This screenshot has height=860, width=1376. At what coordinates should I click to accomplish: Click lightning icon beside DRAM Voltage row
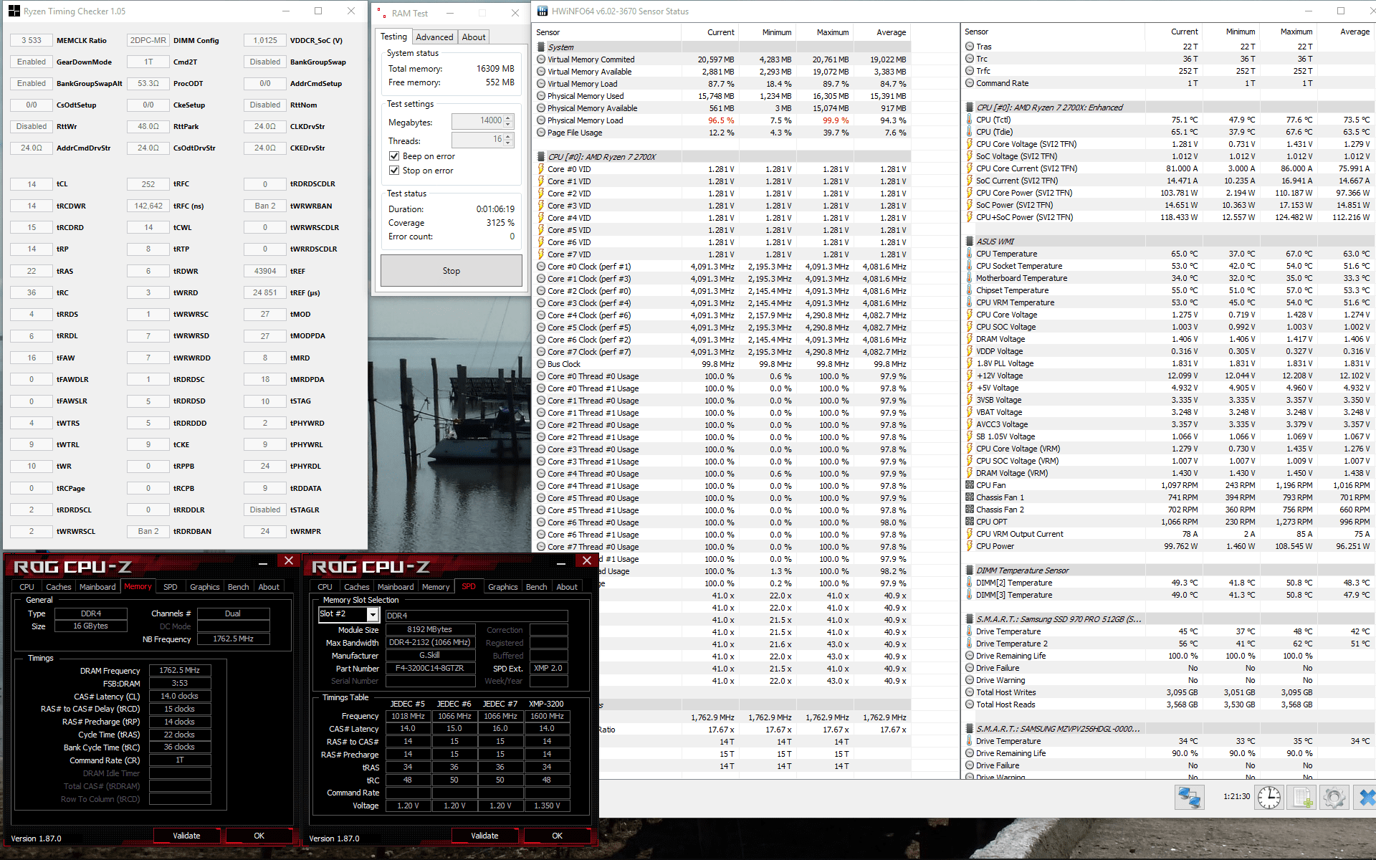[x=970, y=339]
